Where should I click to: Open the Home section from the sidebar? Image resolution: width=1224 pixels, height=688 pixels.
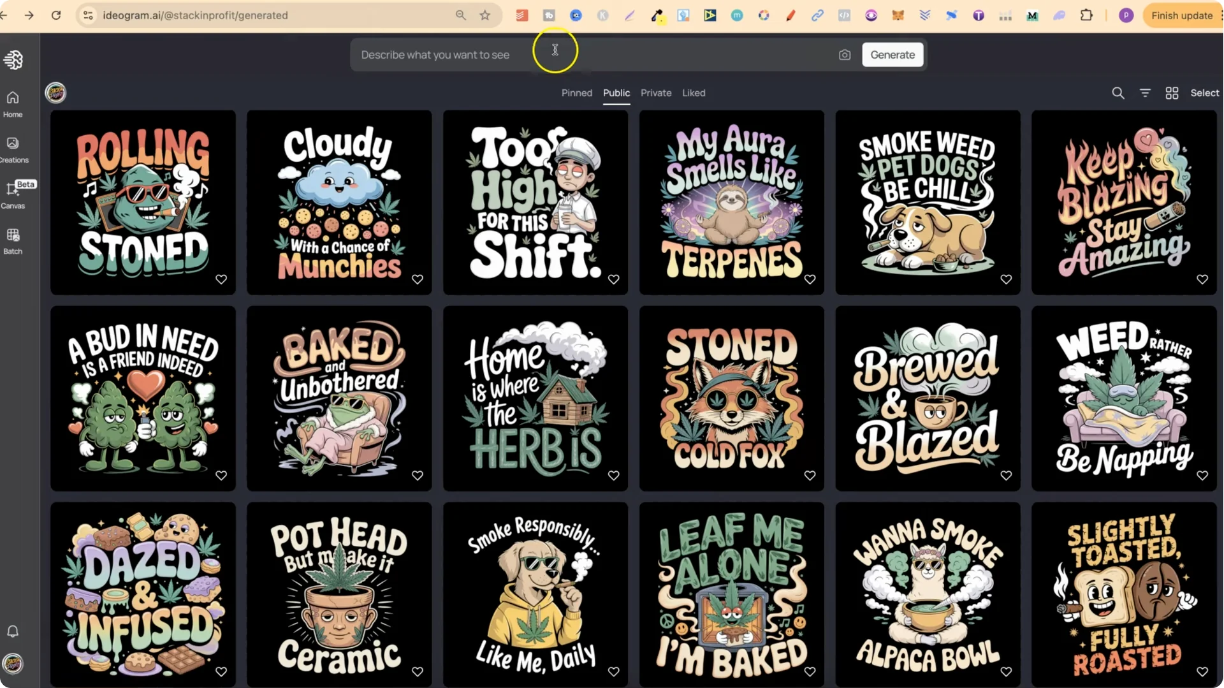click(x=13, y=104)
